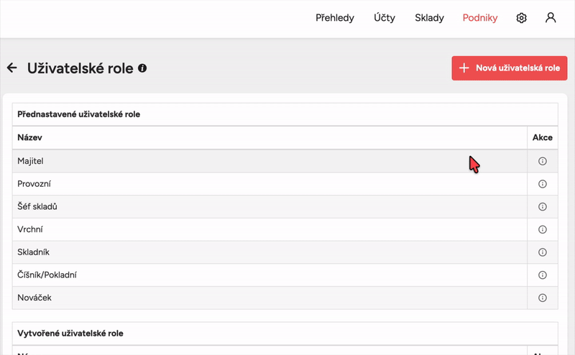Viewport: 575px width, 355px height.
Task: Click info icon beside Uživatelské role title
Action: (142, 68)
